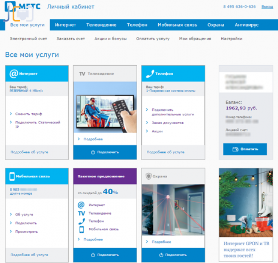Click the TV icon in package offer list

(x=81, y=213)
